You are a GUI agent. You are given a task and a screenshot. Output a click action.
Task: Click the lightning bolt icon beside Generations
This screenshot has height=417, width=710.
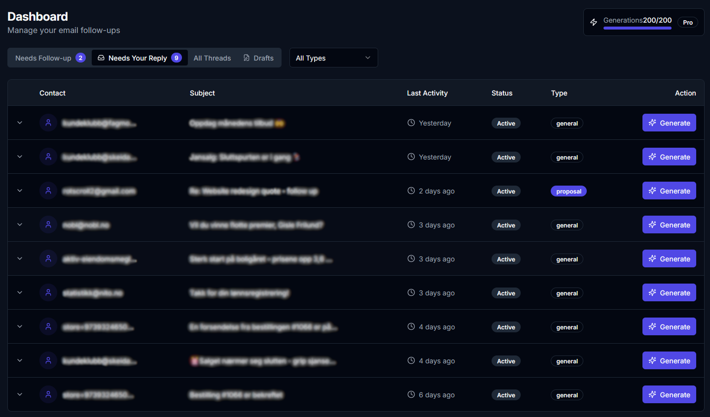coord(593,22)
